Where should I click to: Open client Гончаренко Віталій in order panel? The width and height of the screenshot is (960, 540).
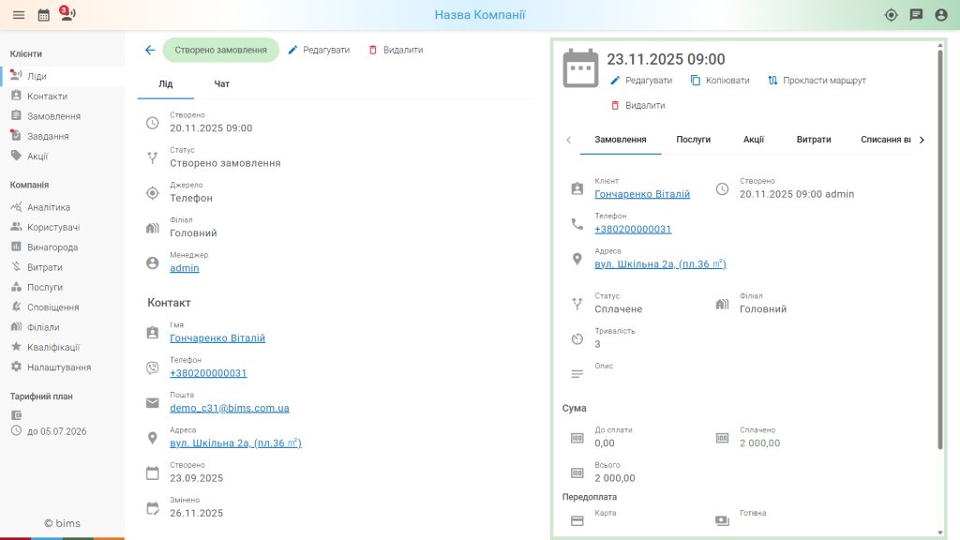[x=642, y=194]
